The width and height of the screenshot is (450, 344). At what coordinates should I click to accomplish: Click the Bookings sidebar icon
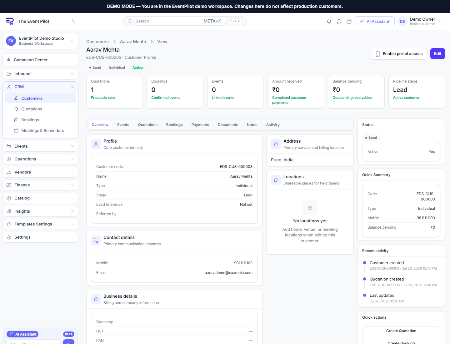coord(16,120)
